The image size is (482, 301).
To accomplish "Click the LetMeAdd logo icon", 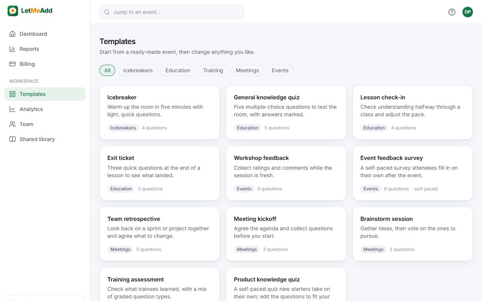I will click(13, 11).
